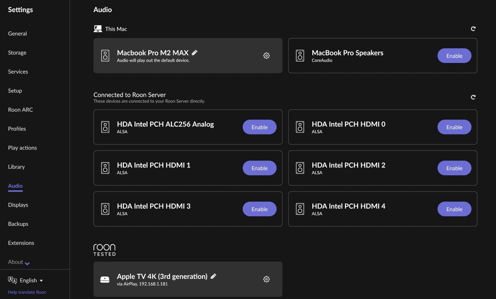Viewport: 496px width, 299px height.
Task: Switch to Backups settings
Action: pyautogui.click(x=18, y=224)
